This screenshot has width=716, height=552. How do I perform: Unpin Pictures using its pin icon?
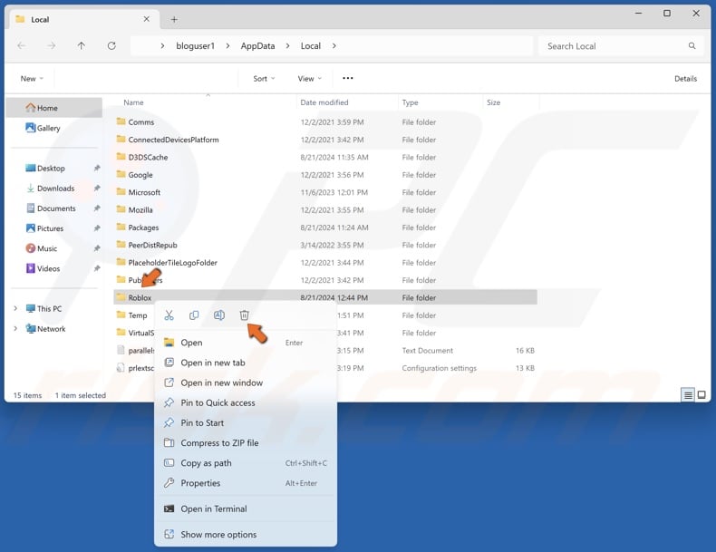pos(97,228)
